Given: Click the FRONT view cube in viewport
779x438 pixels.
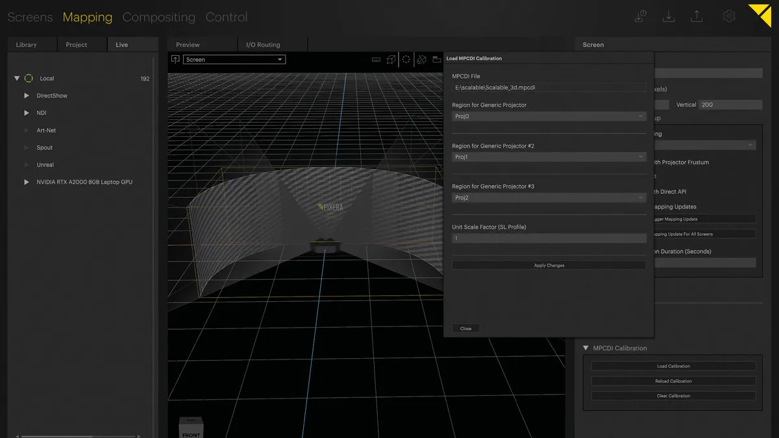Looking at the screenshot, I should point(191,428).
